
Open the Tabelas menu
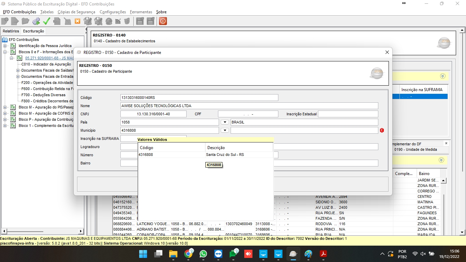coord(47,12)
